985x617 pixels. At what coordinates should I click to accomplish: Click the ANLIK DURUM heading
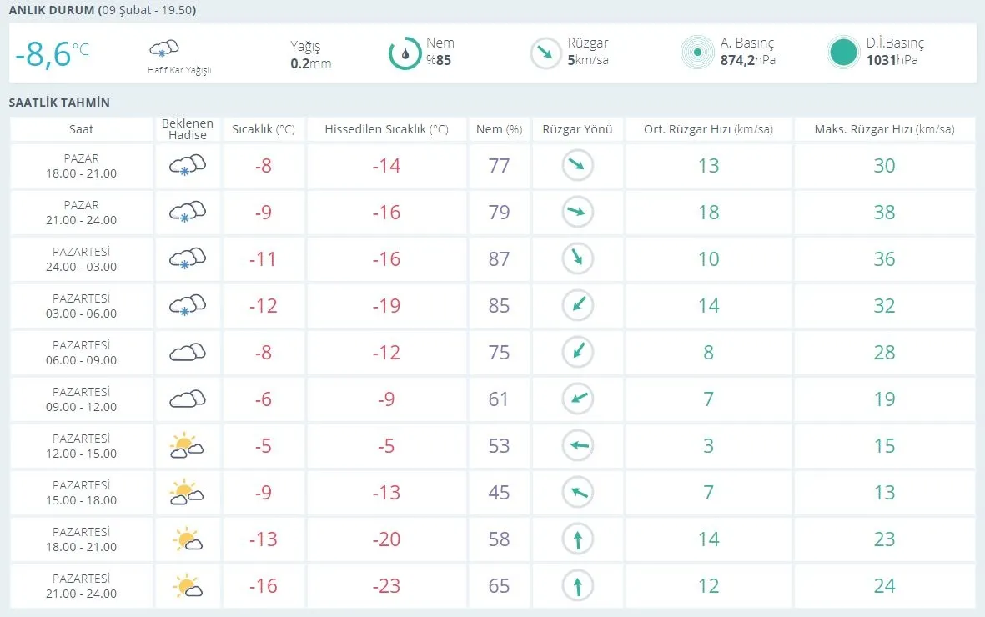coord(50,11)
